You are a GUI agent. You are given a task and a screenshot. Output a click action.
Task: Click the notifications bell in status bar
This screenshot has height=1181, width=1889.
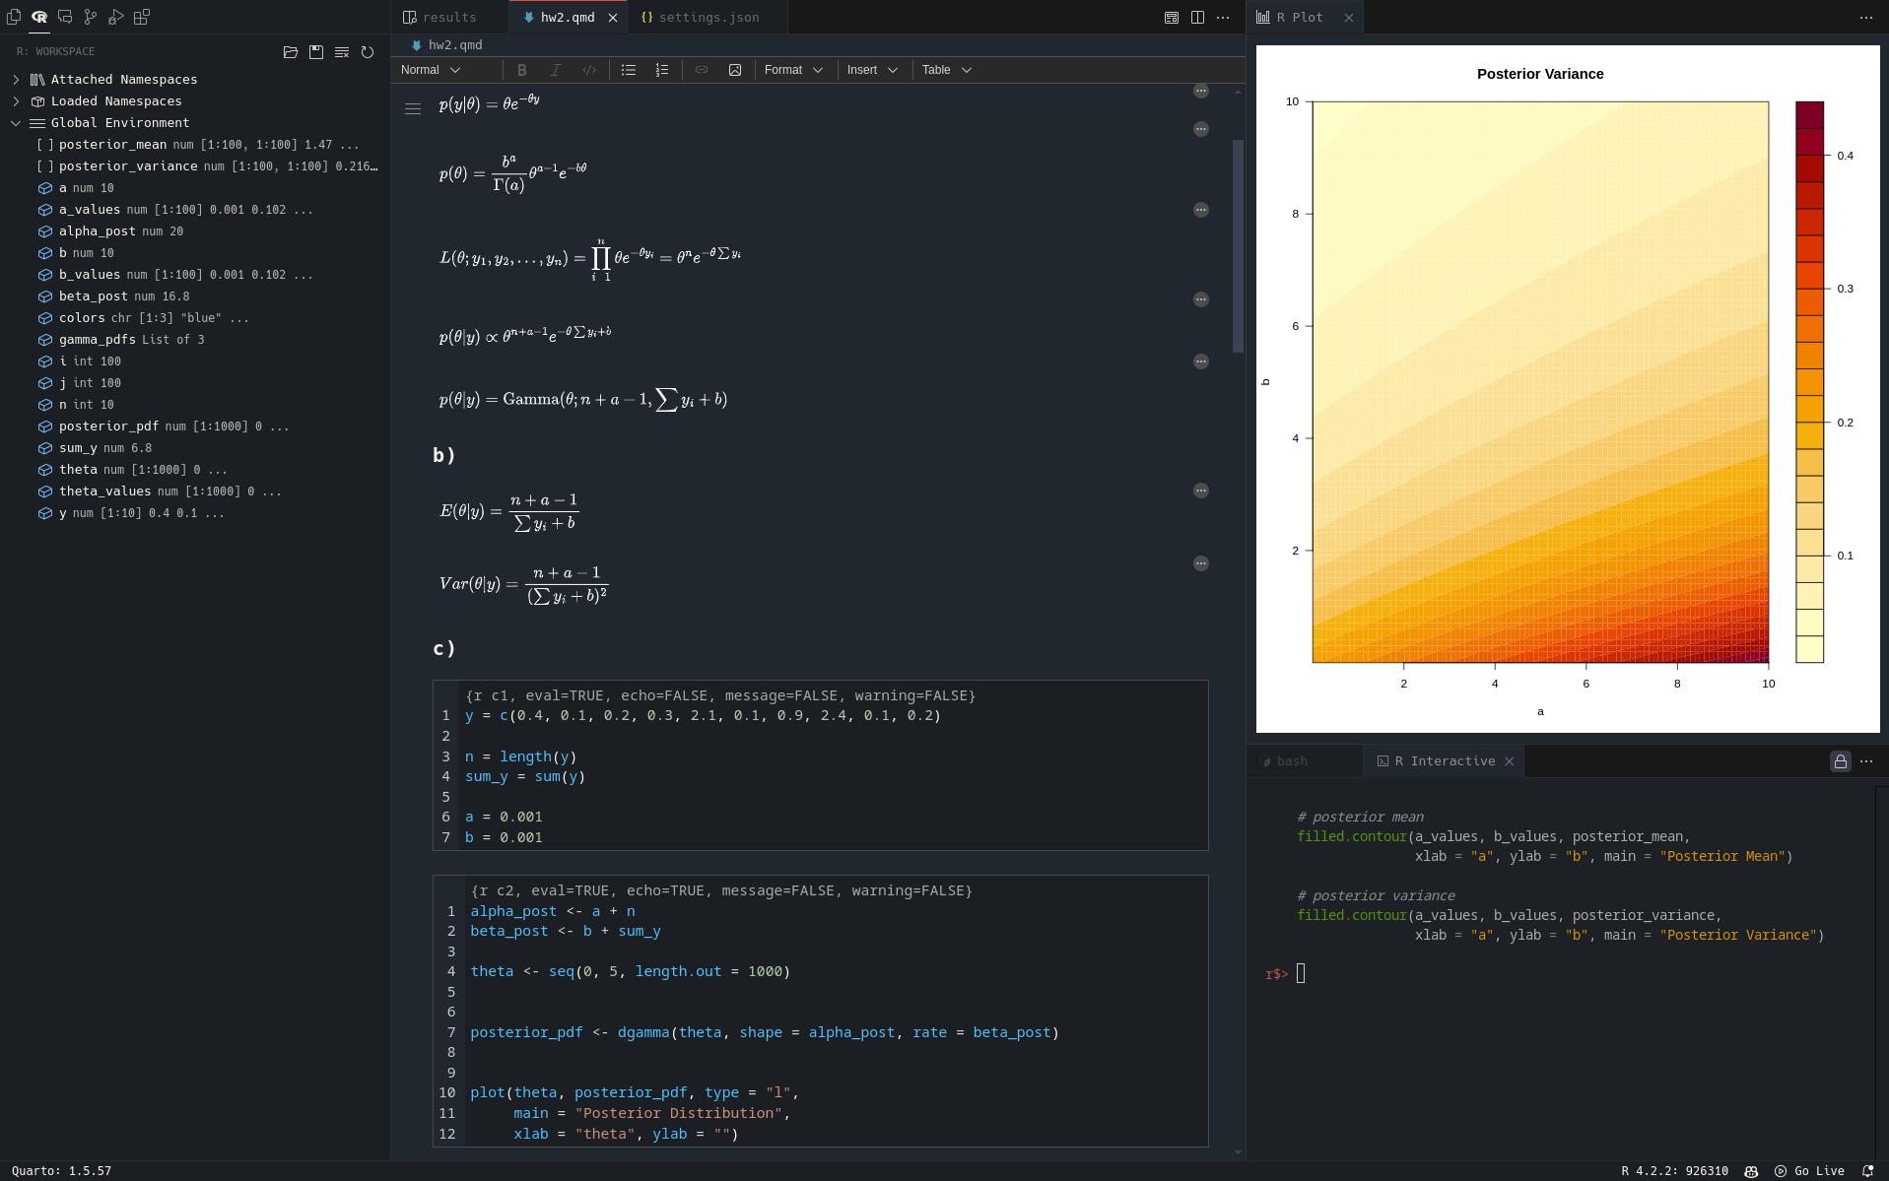pyautogui.click(x=1867, y=1171)
